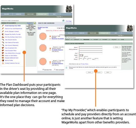Open the Privacy Policy link
The height and width of the screenshot is (128, 136).
85,64
